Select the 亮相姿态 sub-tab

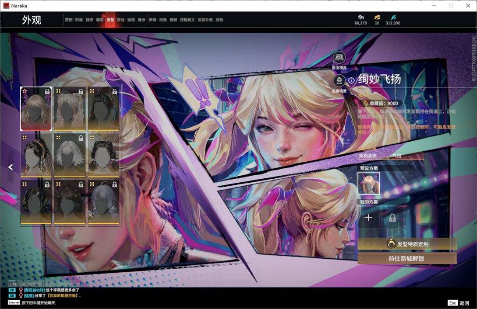pyautogui.click(x=368, y=156)
